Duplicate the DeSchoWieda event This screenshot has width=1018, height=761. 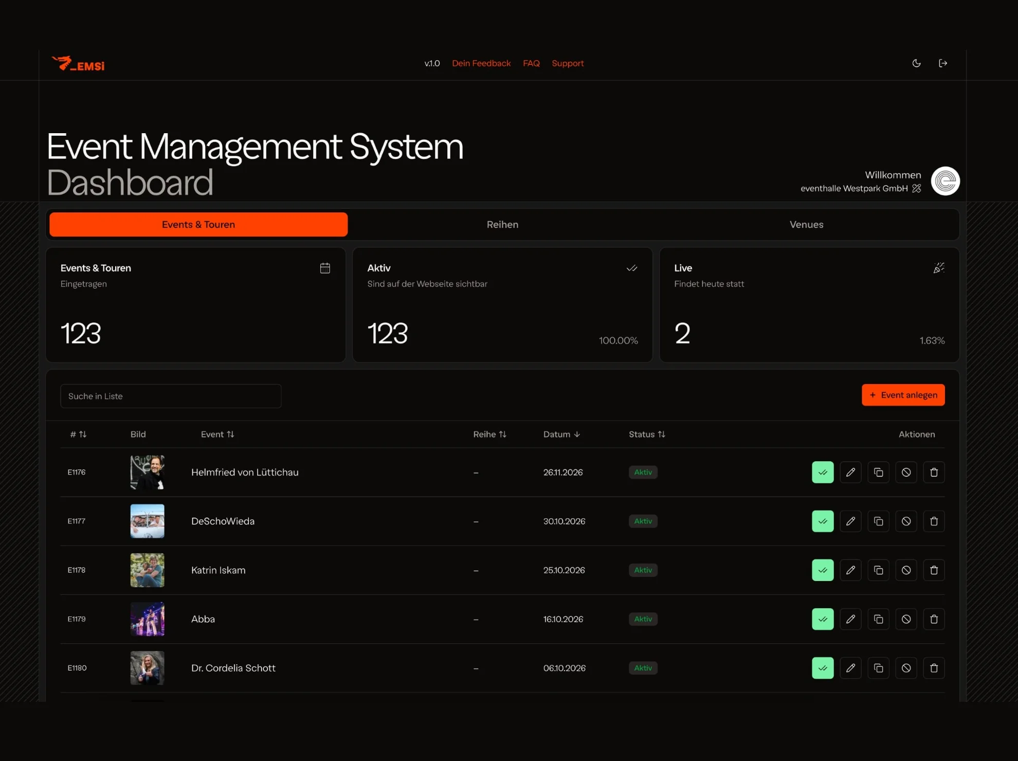point(878,521)
